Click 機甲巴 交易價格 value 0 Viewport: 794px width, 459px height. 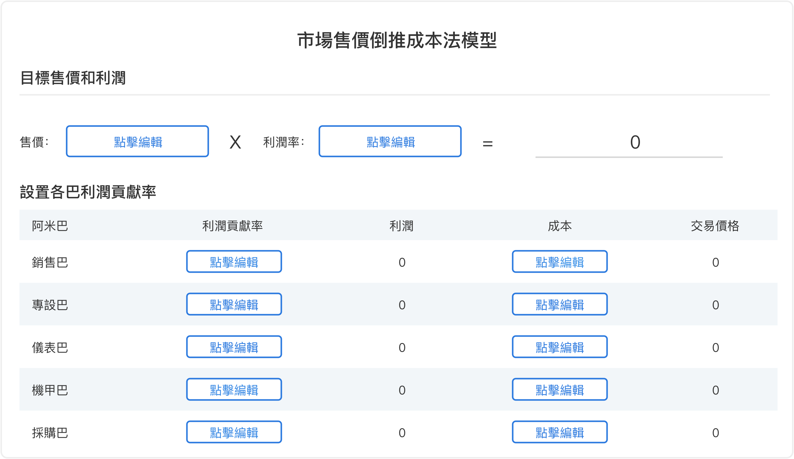(715, 390)
